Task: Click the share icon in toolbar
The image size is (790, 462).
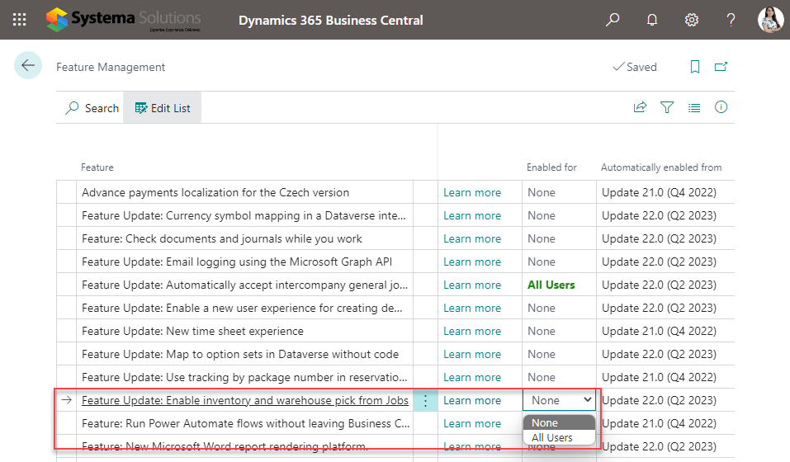Action: 640,107
